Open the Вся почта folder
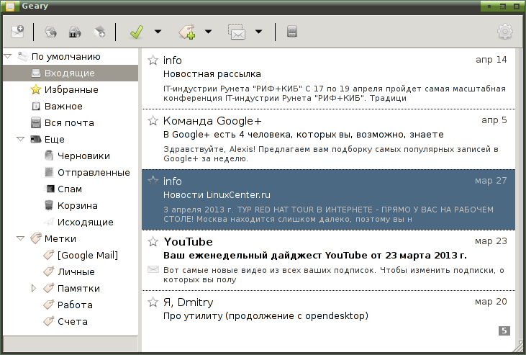The height and width of the screenshot is (355, 526). (71, 122)
